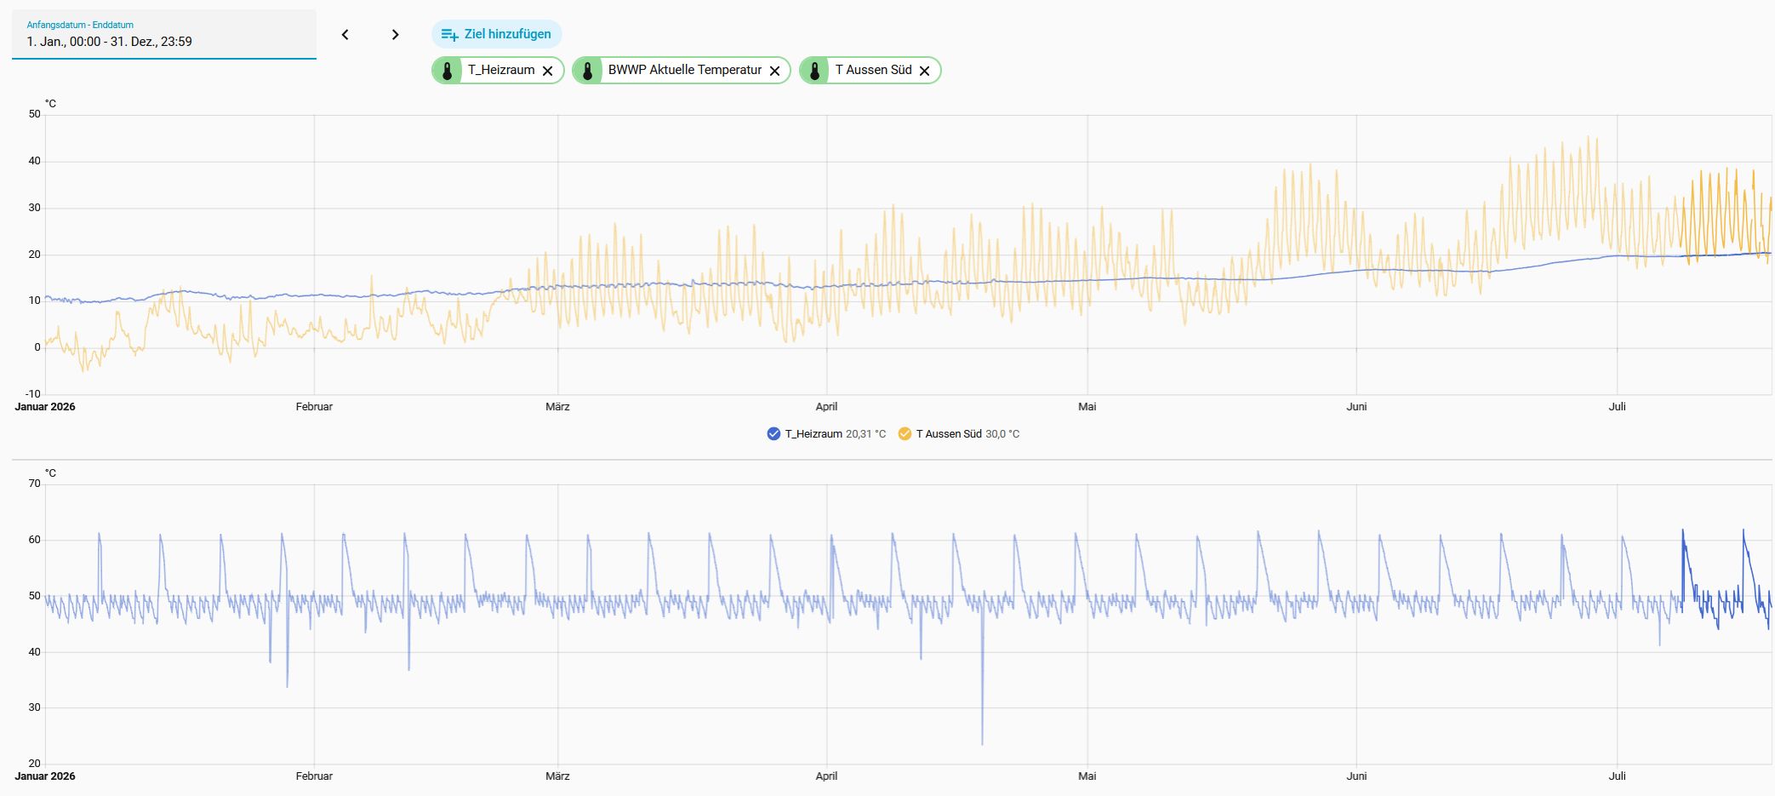Remove the T_Heizraum chip
The width and height of the screenshot is (1775, 796).
(548, 71)
